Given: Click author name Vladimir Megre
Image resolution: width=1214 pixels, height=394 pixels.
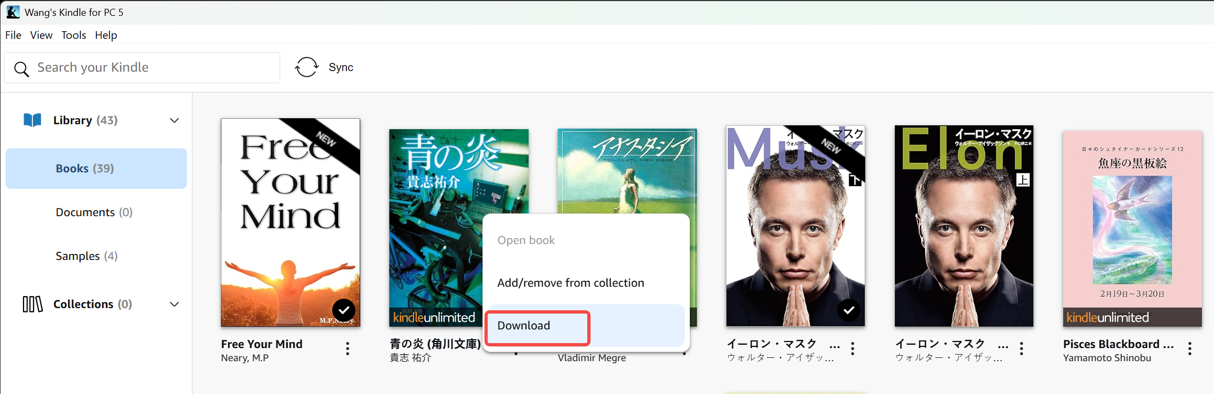Looking at the screenshot, I should pos(592,358).
